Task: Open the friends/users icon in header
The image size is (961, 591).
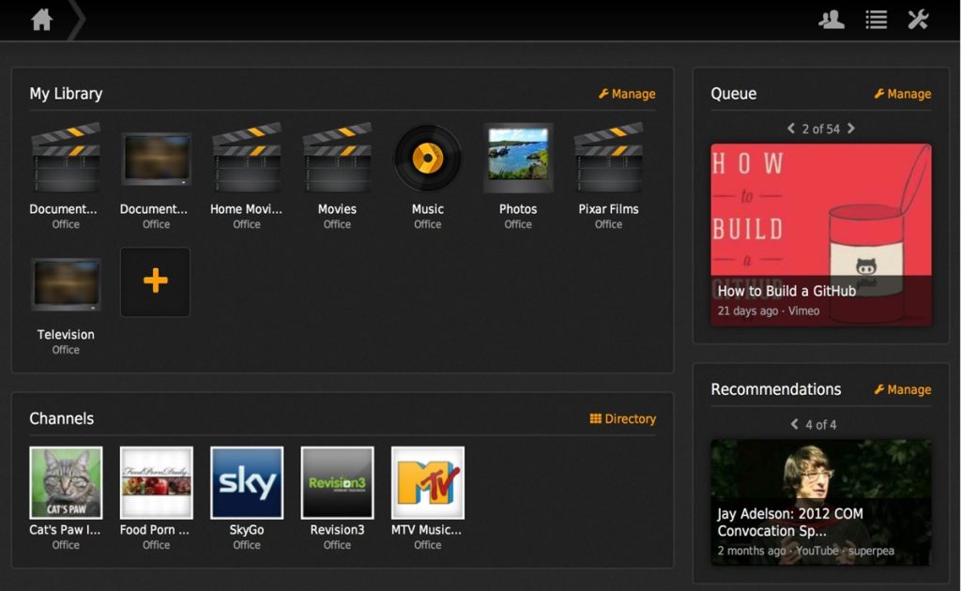Action: click(x=831, y=20)
